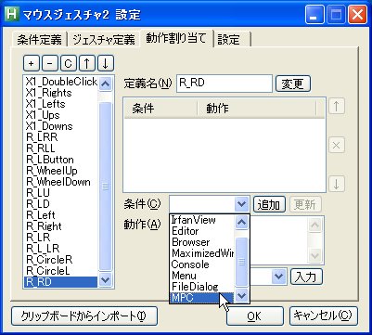Select R_CircleR in the gesture list

click(x=61, y=260)
